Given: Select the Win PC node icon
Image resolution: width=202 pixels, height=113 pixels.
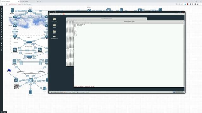Looking at the screenshot, I should point(45,89).
